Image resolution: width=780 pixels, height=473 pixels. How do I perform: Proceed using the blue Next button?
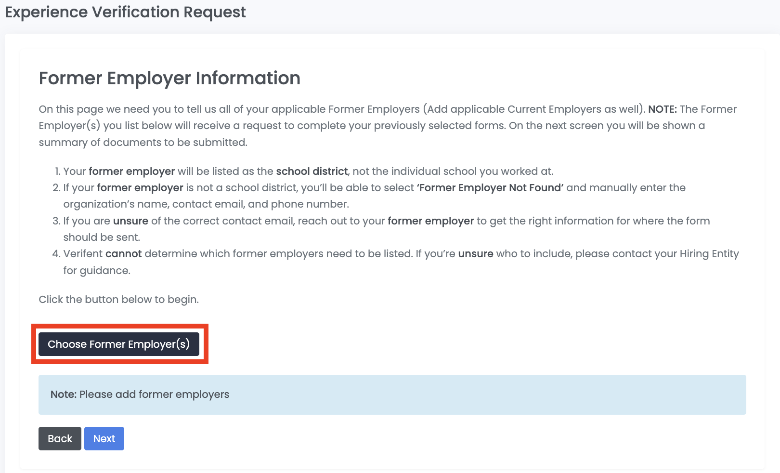pos(104,438)
